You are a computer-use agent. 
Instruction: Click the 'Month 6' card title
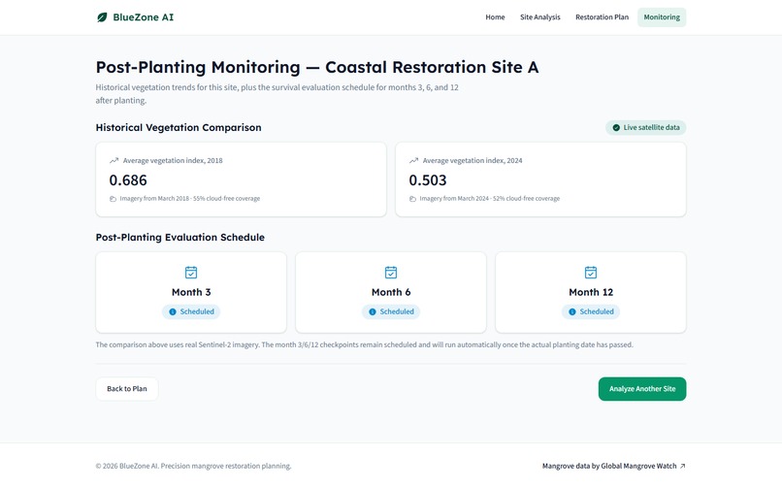(x=391, y=292)
